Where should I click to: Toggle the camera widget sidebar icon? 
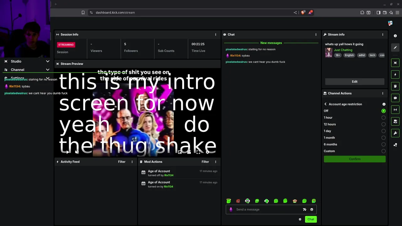pos(395,121)
